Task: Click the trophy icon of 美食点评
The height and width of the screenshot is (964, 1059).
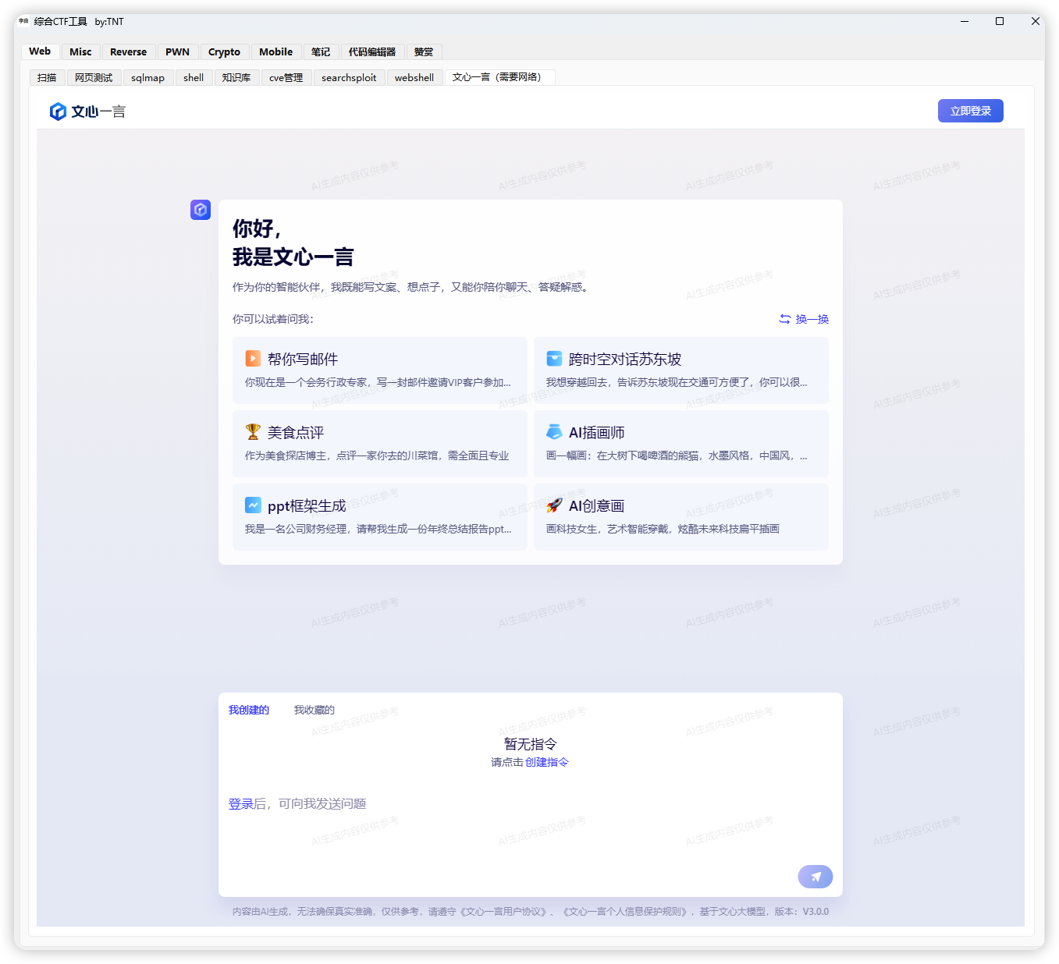Action: click(x=253, y=431)
